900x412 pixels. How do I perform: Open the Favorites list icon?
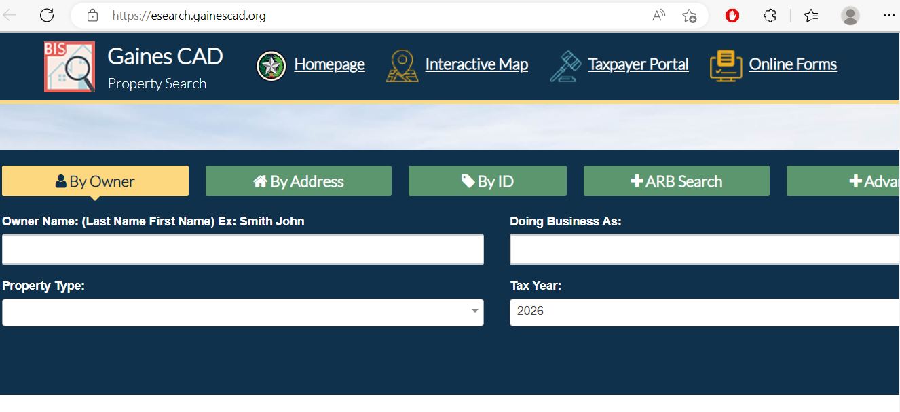tap(811, 16)
